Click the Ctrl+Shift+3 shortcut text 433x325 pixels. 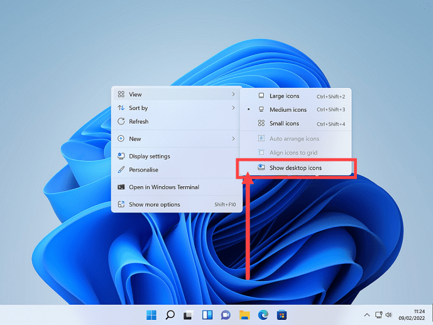(x=331, y=109)
